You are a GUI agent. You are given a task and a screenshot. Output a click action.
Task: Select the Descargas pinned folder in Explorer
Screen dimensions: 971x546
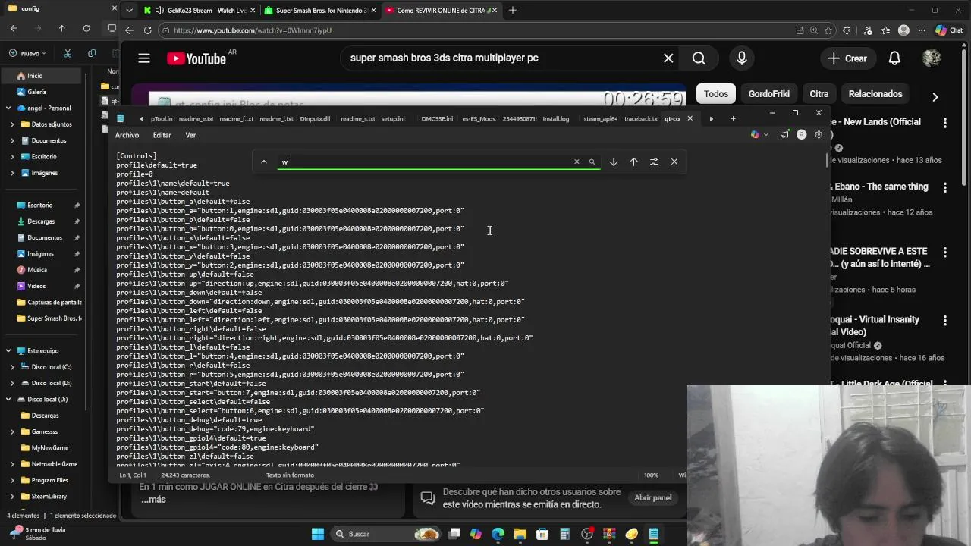point(41,221)
